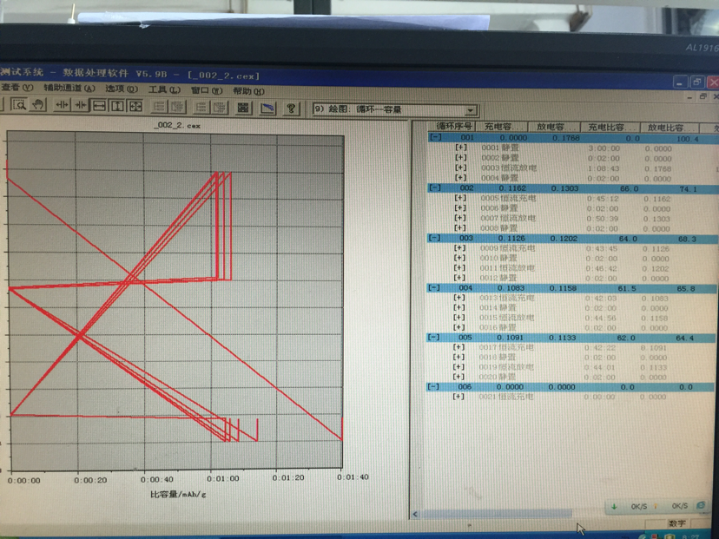Expand step 0021 恒流充电

pos(458,397)
